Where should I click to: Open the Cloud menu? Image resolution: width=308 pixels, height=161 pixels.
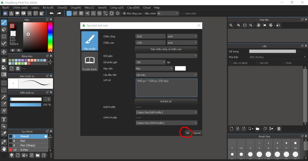[147, 7]
